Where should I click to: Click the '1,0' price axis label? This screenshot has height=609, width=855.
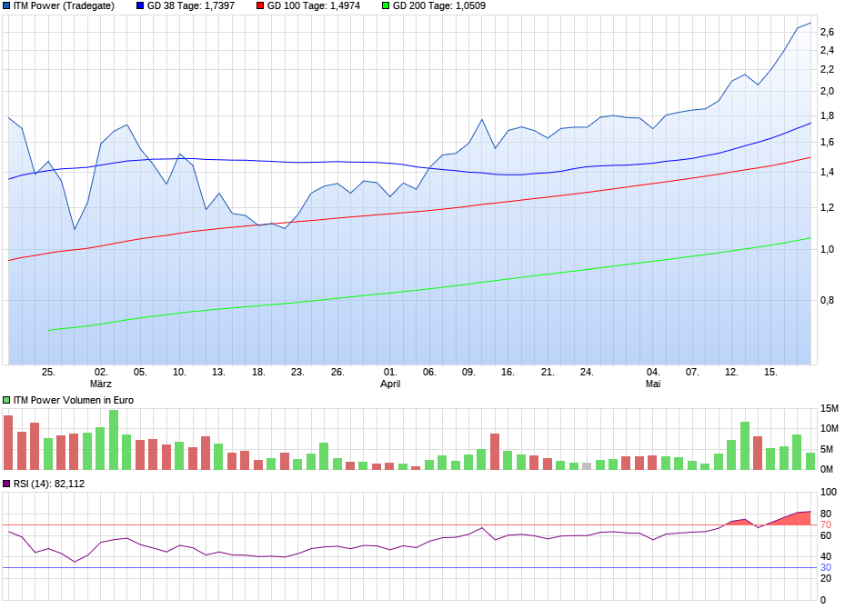(827, 249)
